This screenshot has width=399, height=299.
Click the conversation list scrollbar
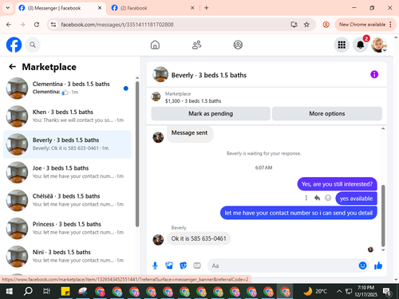pos(137,154)
